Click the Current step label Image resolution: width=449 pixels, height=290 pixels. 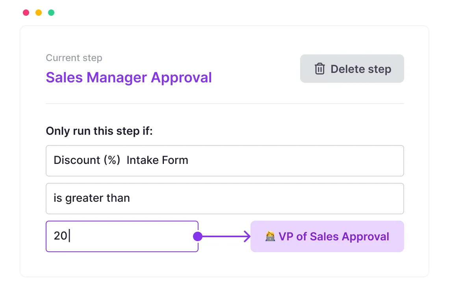coord(74,58)
